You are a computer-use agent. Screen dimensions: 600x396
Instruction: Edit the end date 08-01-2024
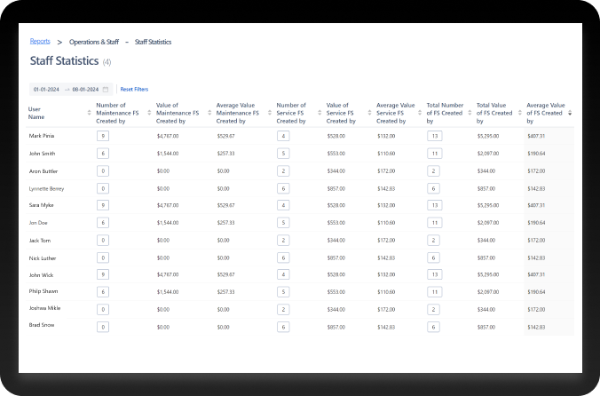pyautogui.click(x=85, y=90)
